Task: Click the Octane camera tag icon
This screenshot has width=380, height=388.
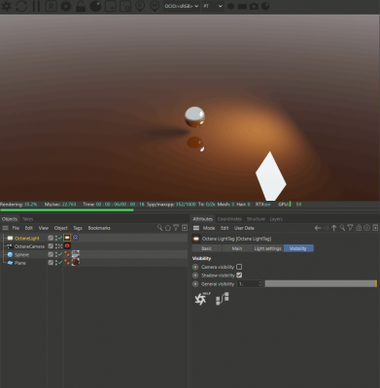Action: 67,246
